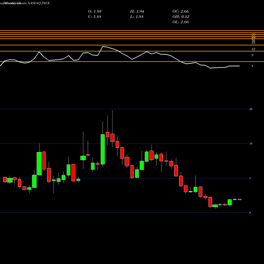Click the 'OL: 2.66' reading
264x264 pixels.
coord(181,22)
